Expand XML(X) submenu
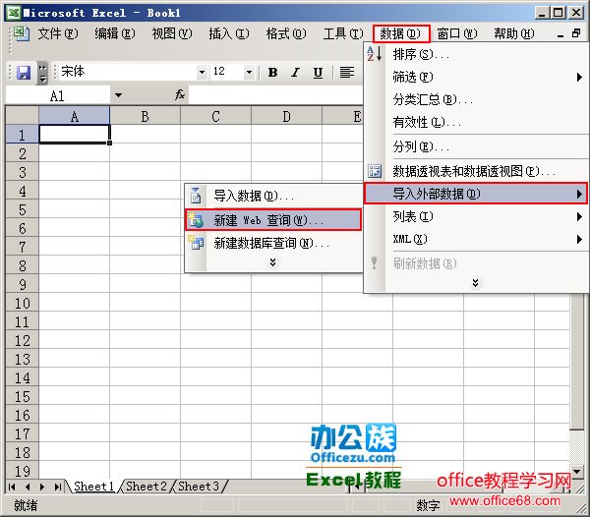 click(x=475, y=239)
